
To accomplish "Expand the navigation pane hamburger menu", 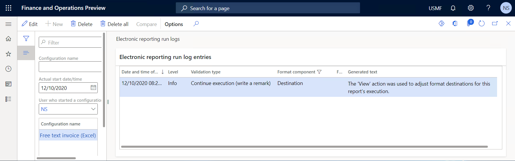I will pos(8,24).
